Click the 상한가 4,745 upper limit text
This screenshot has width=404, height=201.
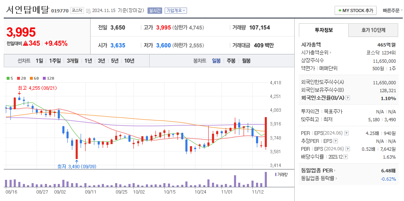point(188,27)
